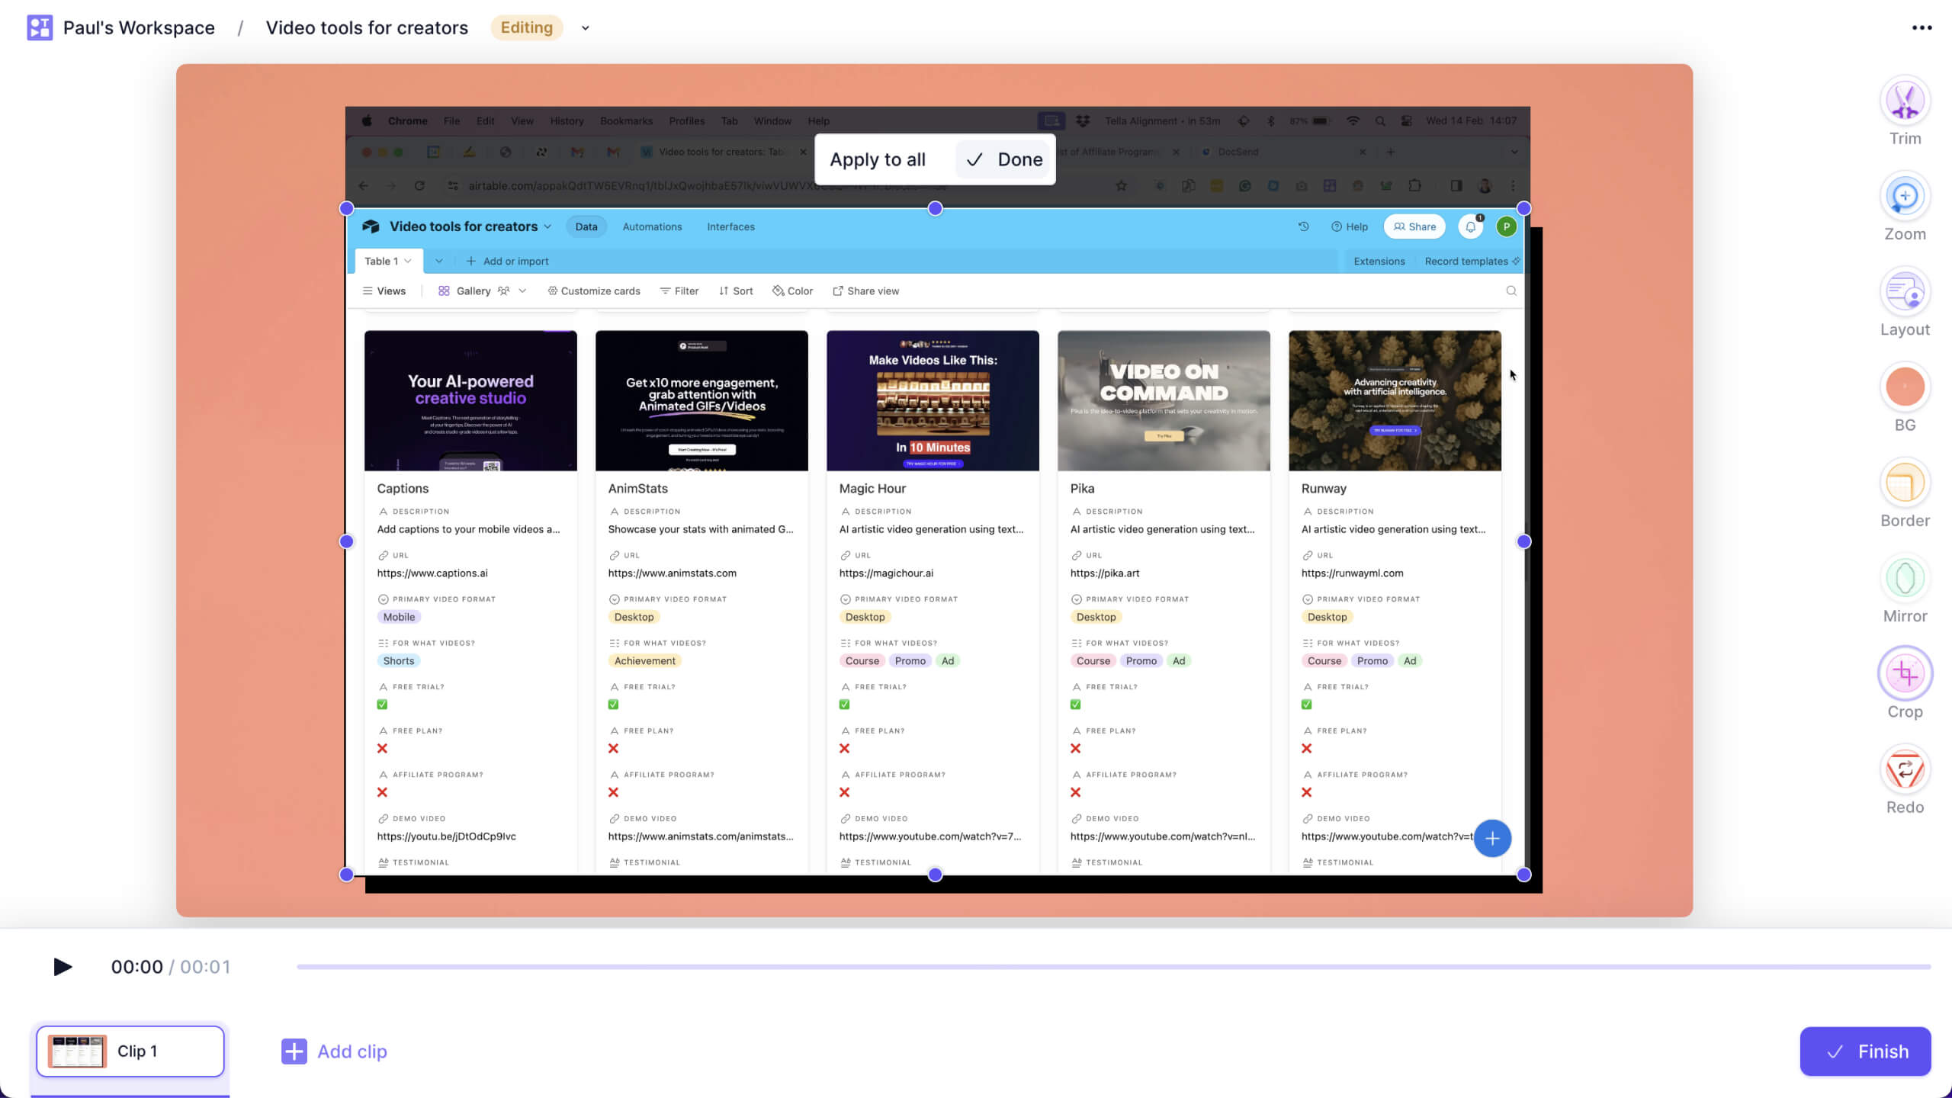This screenshot has height=1098, width=1952.
Task: Click the Done button
Action: pyautogui.click(x=1004, y=159)
